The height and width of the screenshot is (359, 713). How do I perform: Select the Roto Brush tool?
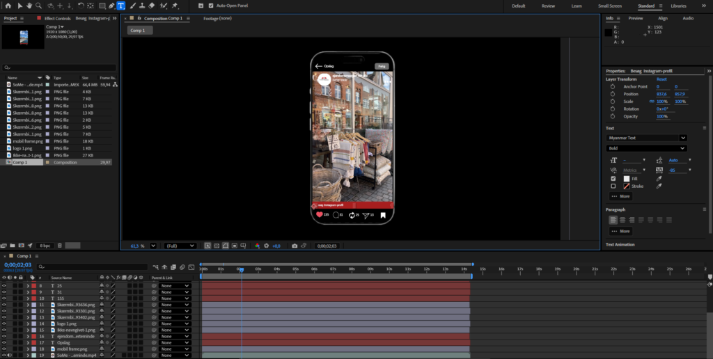pos(163,6)
